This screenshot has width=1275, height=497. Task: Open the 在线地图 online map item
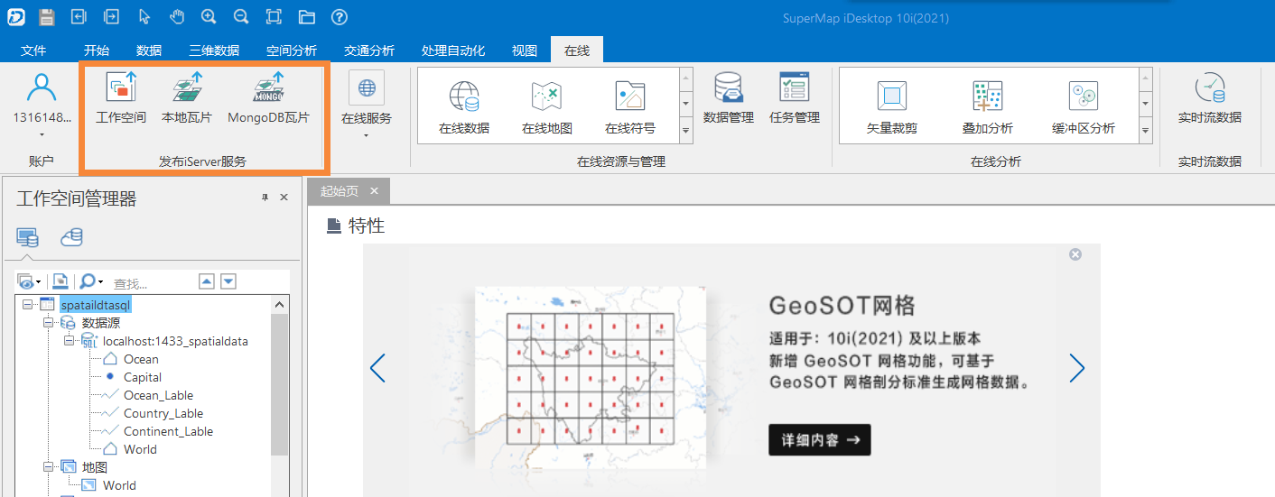tap(547, 106)
